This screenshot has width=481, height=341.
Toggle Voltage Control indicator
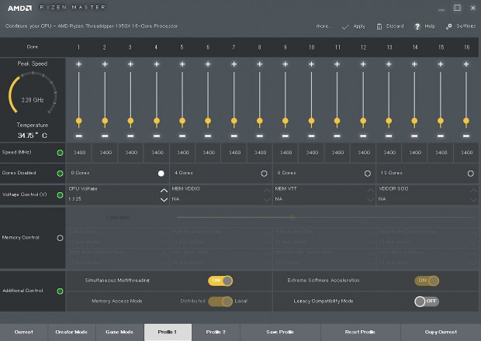61,195
